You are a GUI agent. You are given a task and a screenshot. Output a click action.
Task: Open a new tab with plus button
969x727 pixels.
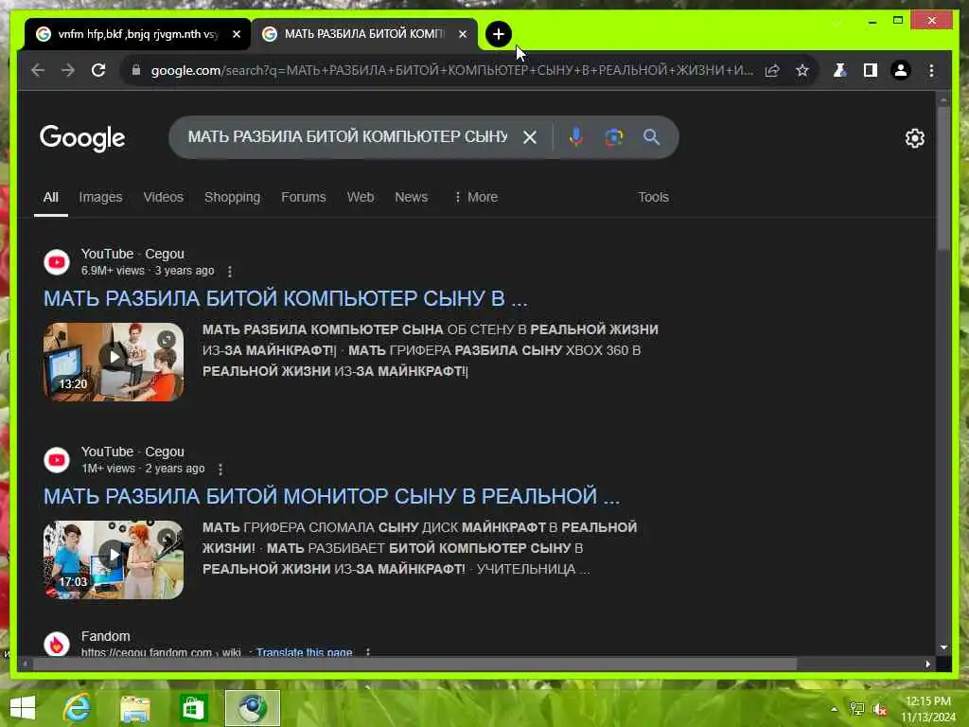point(498,34)
